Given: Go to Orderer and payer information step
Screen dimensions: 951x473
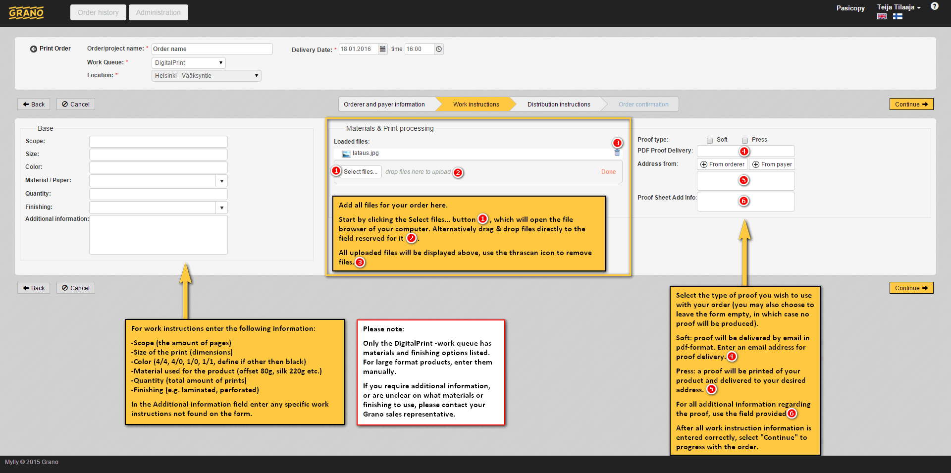Looking at the screenshot, I should coord(384,105).
